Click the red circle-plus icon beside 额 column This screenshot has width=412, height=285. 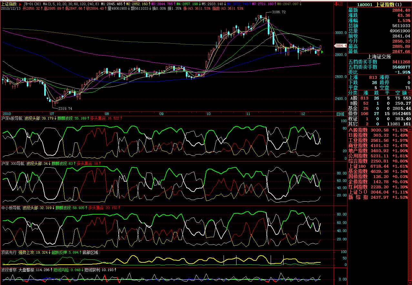pyautogui.click(x=410, y=92)
